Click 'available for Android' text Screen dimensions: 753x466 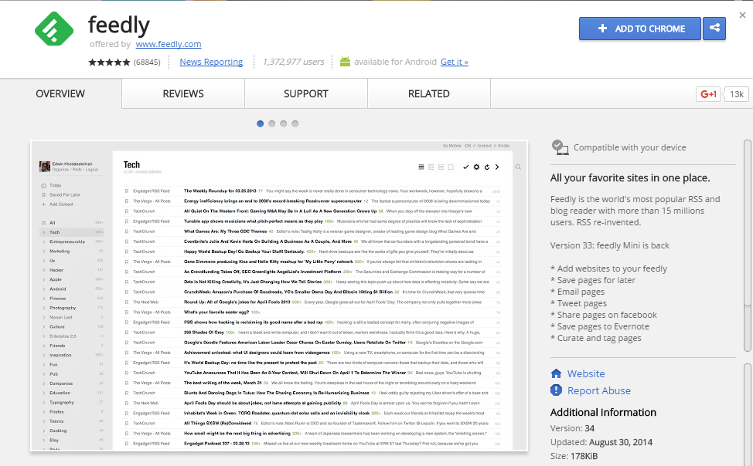point(395,62)
